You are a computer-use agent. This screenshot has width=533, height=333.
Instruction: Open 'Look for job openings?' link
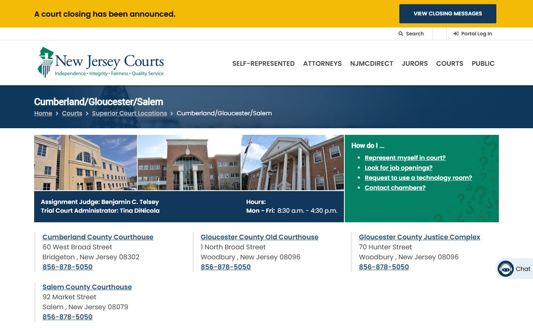pos(399,168)
